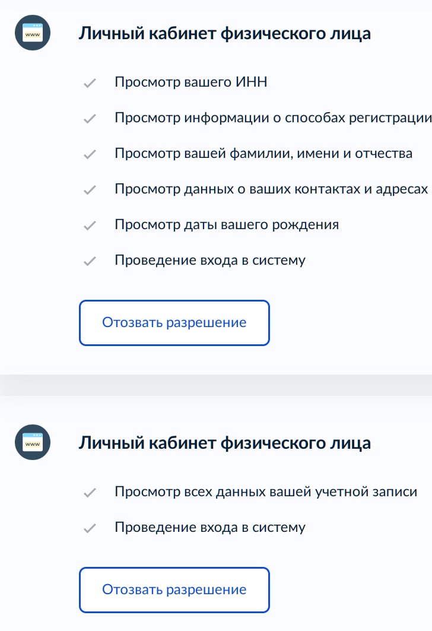
Task: Click the checkmark beside «Просмотр вашего ИНН»
Action: pos(90,83)
